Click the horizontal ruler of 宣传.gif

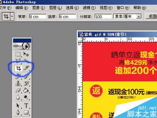pos(120,40)
